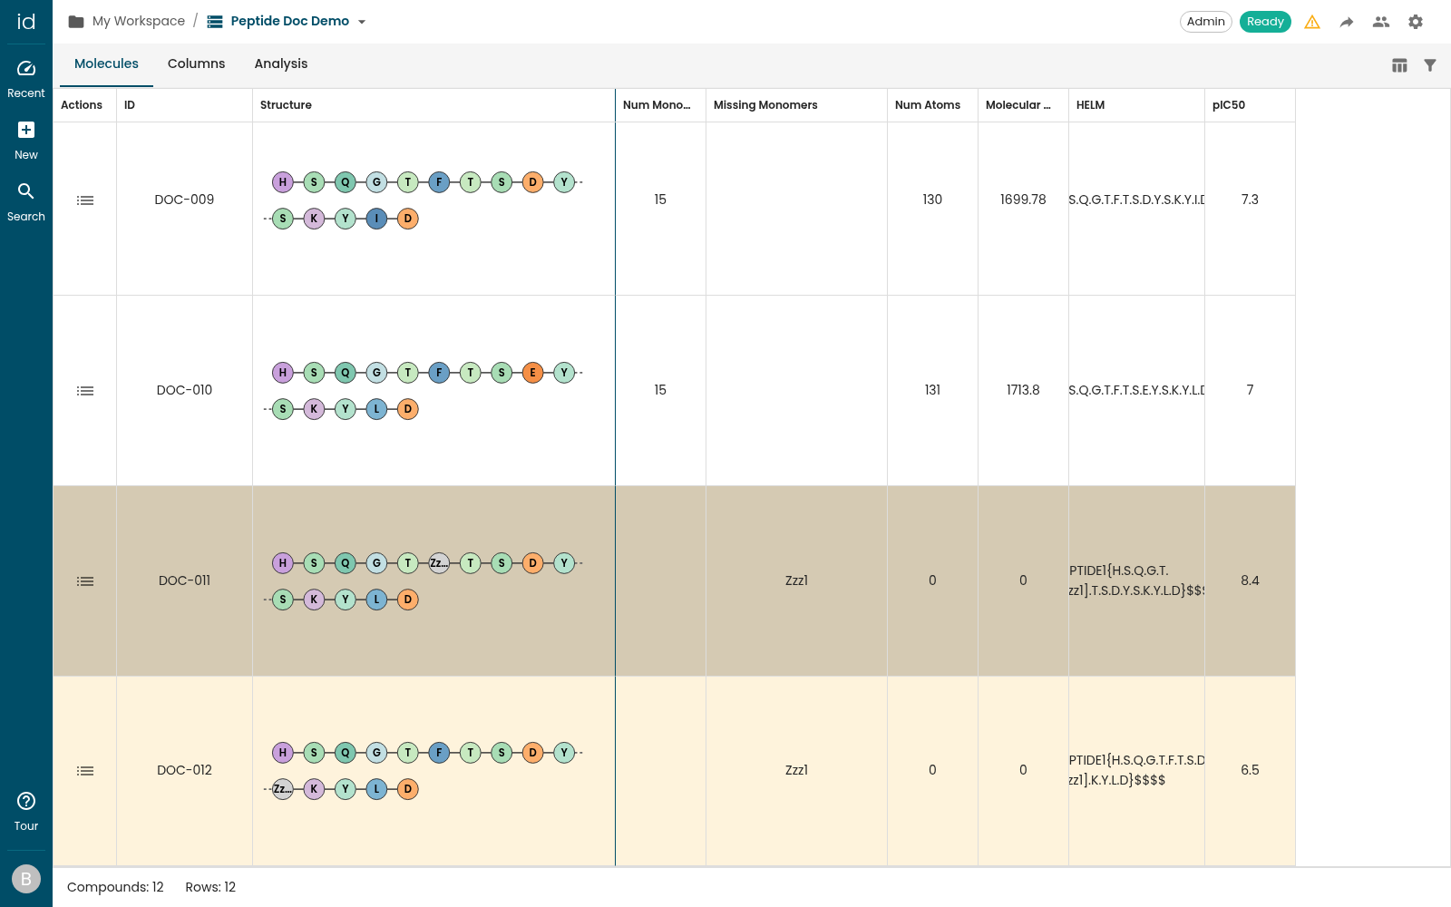Click the Compounds: 12 status text

coord(115,887)
